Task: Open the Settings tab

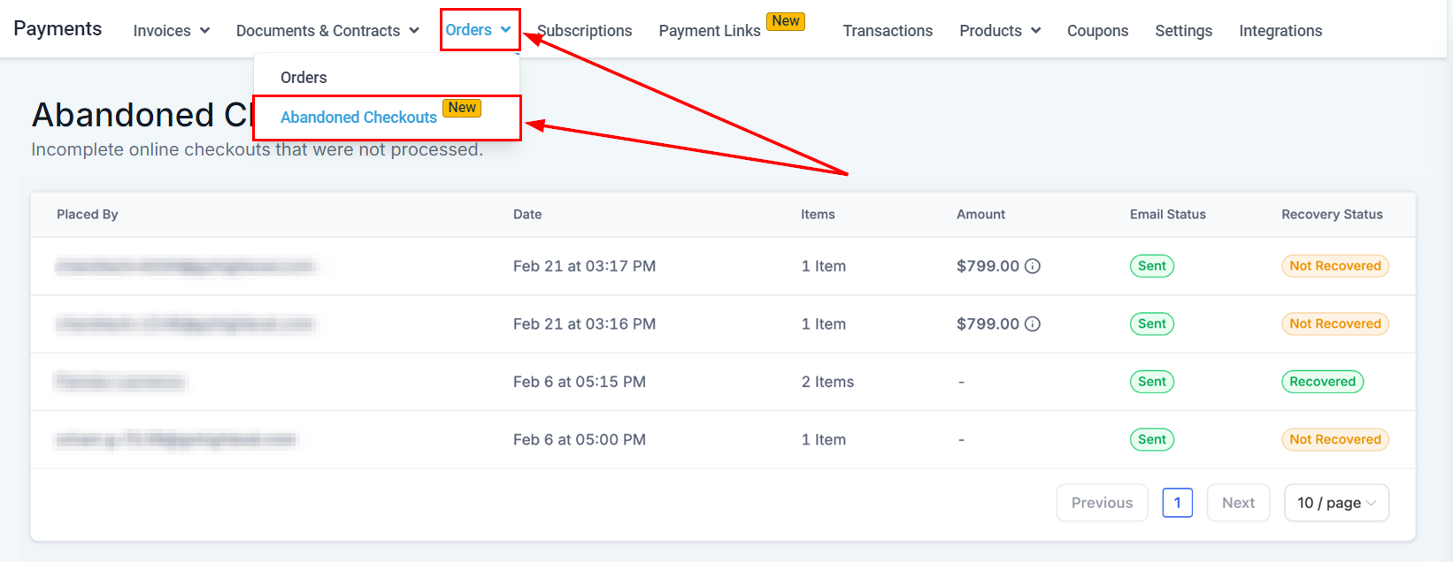Action: click(x=1183, y=31)
